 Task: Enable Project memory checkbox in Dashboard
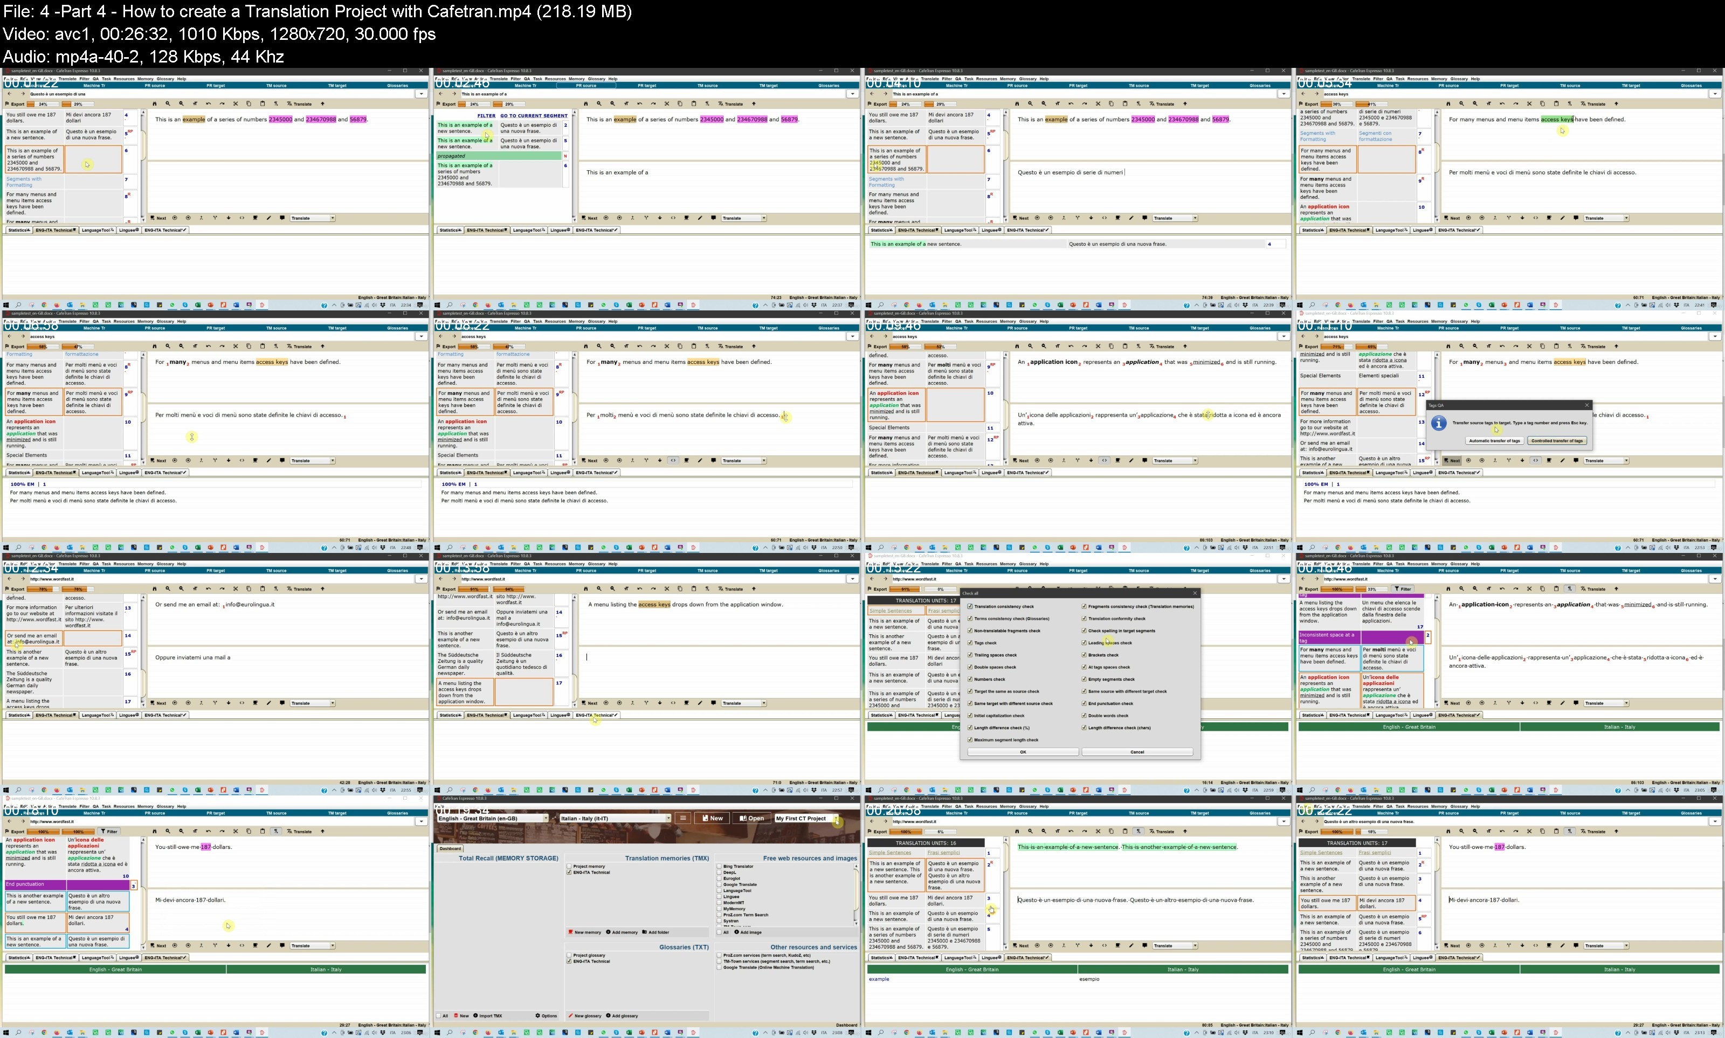[569, 867]
